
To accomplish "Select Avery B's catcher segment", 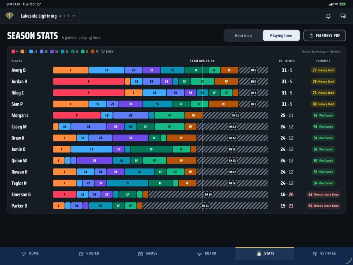I will click(71, 70).
